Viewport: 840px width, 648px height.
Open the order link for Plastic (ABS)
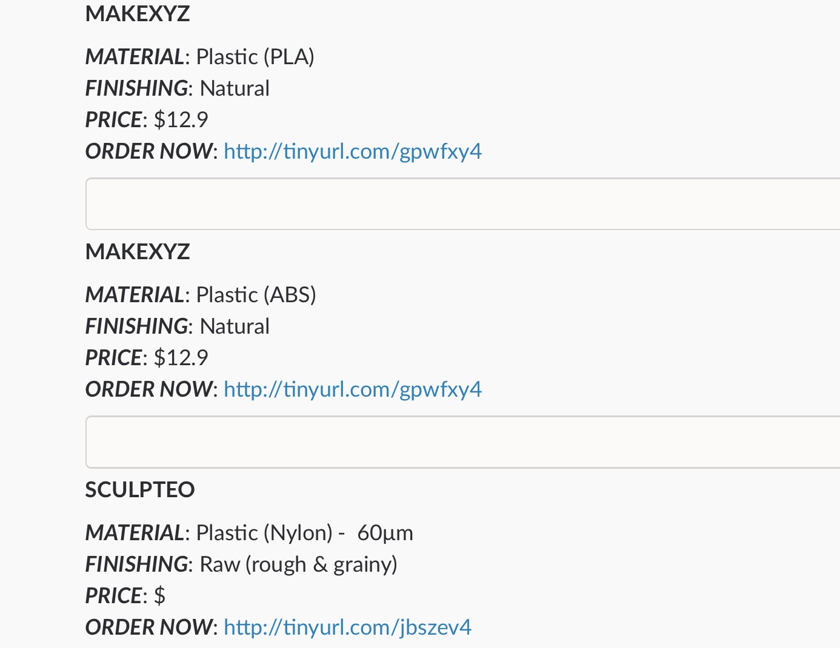[353, 389]
